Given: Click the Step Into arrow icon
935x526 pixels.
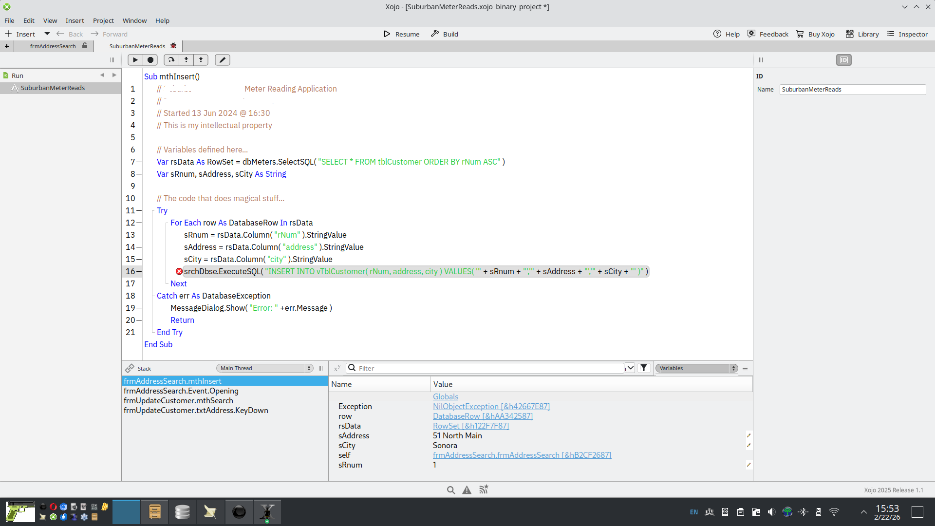Looking at the screenshot, I should click(x=186, y=60).
